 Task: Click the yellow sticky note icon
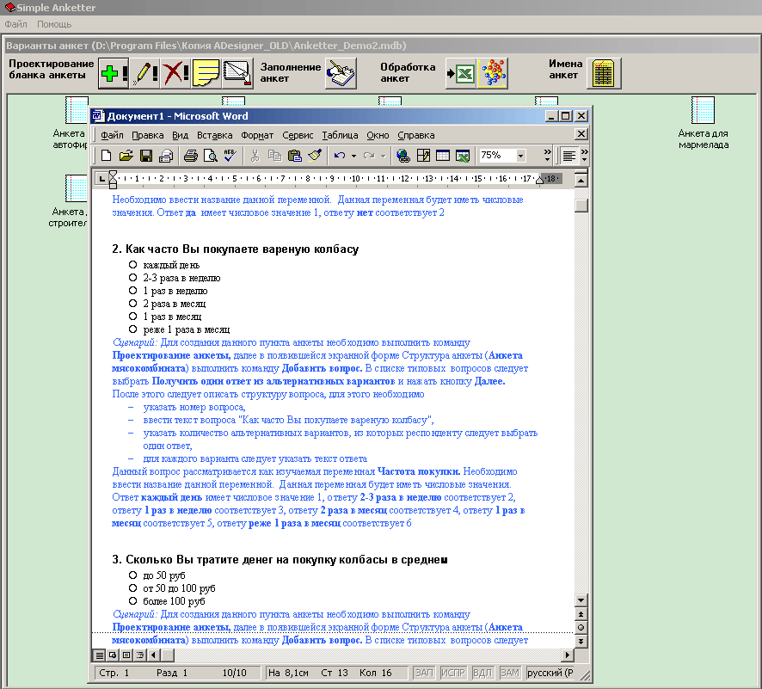(x=206, y=73)
